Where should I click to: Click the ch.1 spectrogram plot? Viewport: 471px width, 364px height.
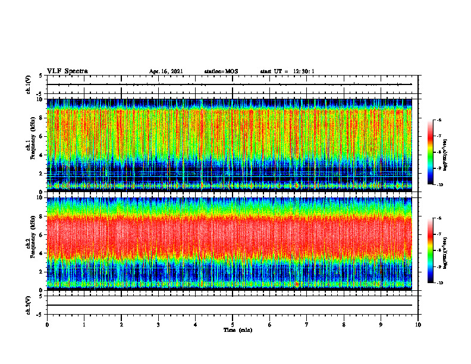230,145
